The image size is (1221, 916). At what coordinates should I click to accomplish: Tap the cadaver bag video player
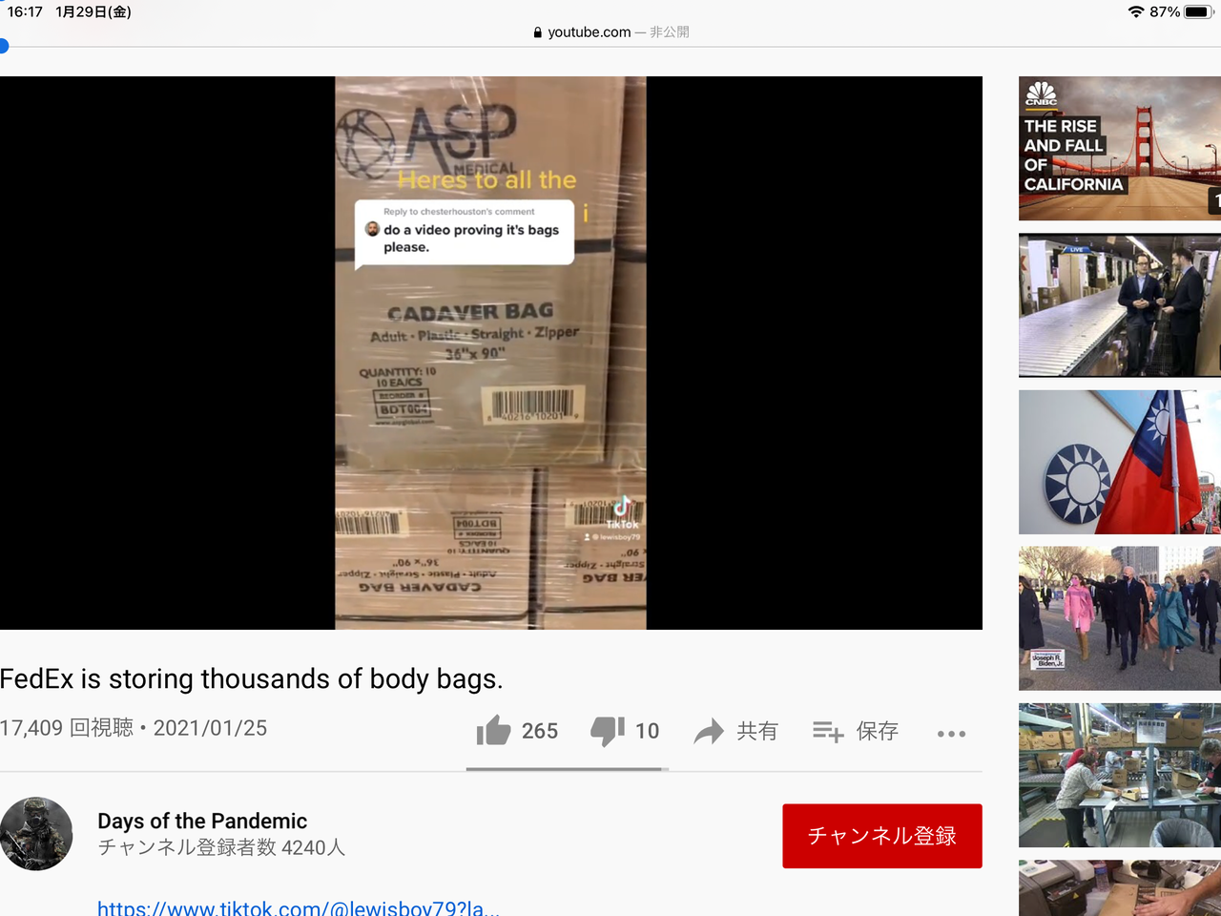pyautogui.click(x=491, y=353)
